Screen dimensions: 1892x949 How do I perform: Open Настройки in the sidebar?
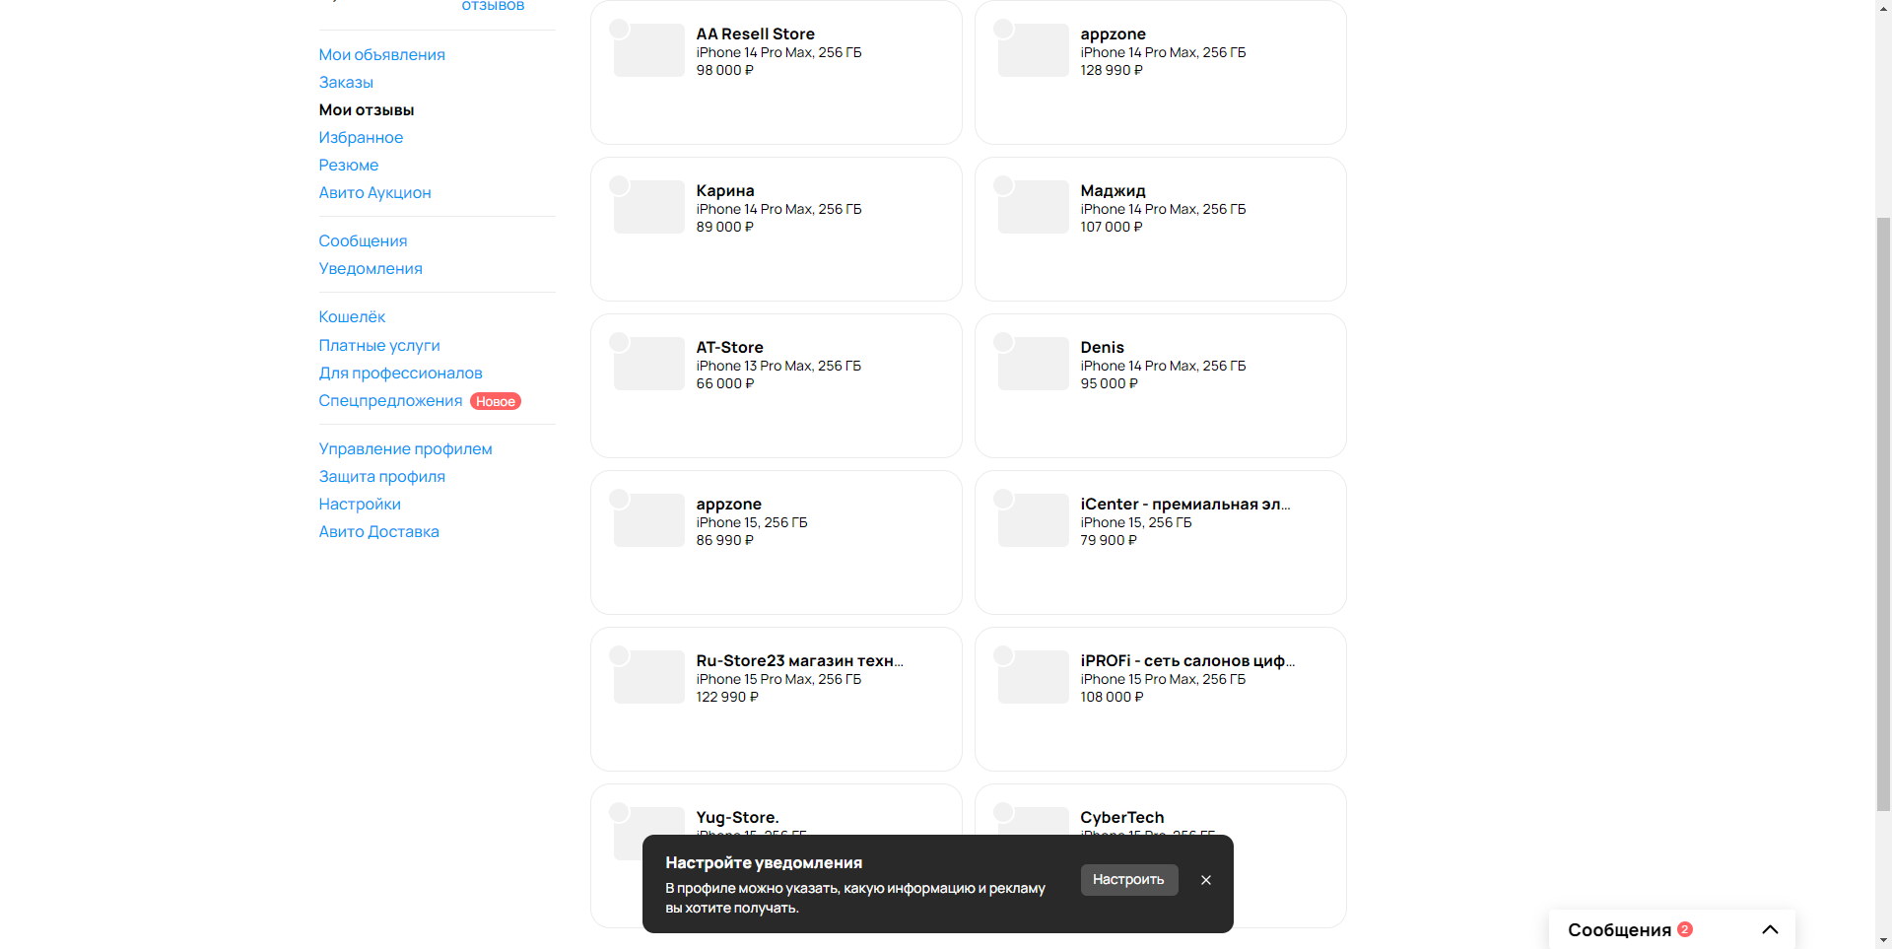360,504
